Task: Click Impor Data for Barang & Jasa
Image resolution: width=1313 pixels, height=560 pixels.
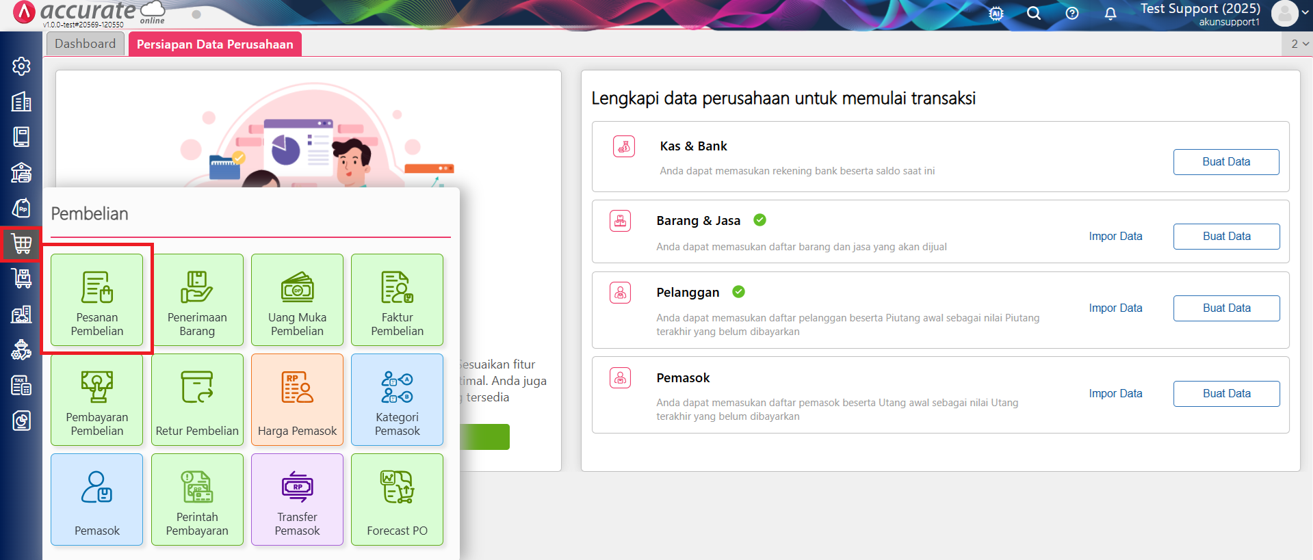Action: click(x=1115, y=237)
